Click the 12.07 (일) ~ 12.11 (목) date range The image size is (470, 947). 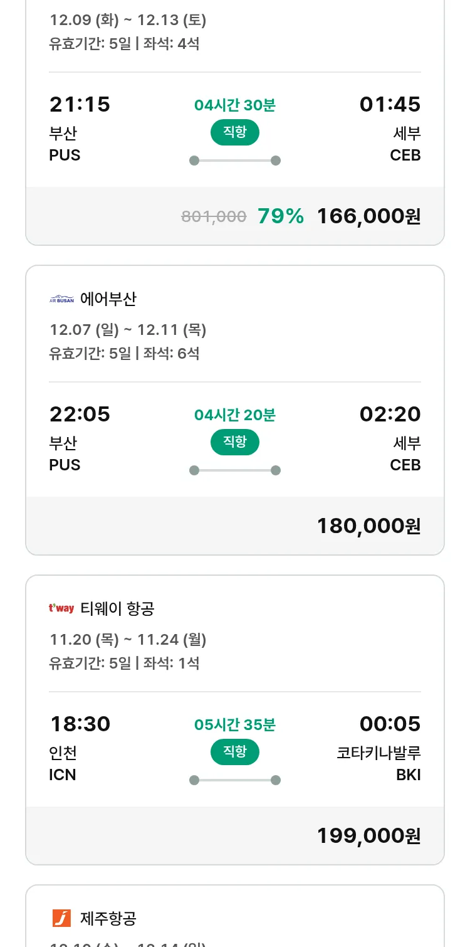tap(128, 330)
